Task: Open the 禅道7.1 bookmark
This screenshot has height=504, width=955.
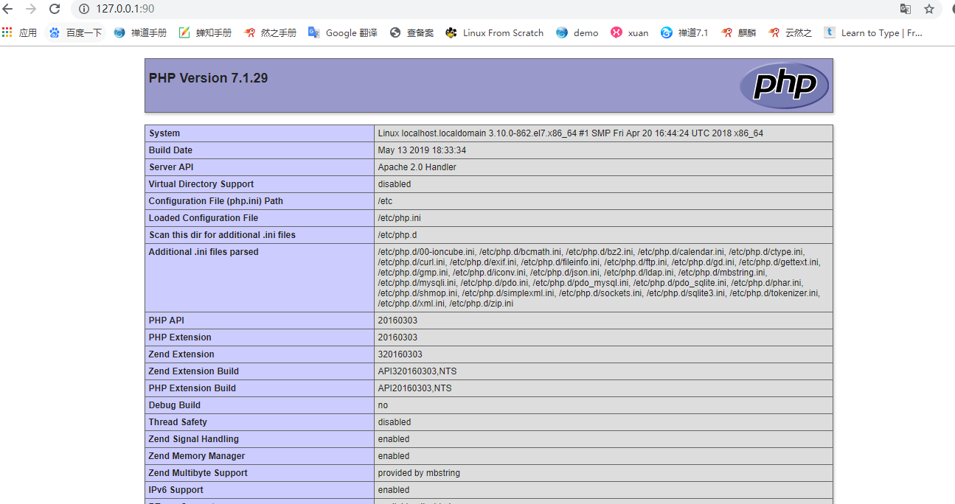Action: 684,32
